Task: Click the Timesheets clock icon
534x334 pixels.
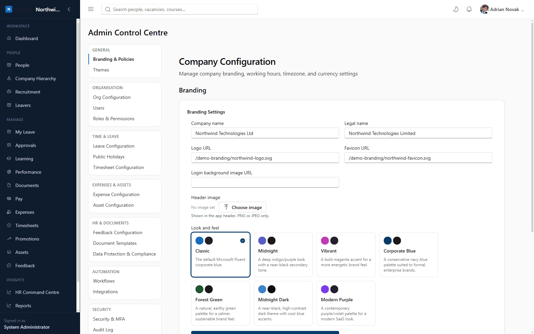Action: [9, 225]
